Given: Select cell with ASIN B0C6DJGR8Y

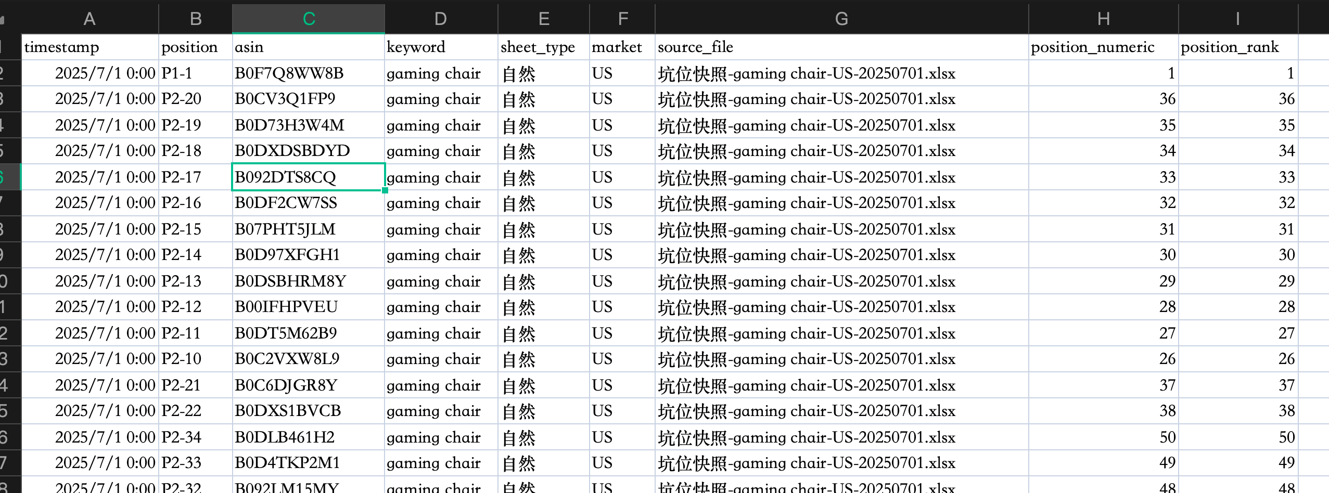Looking at the screenshot, I should (309, 385).
